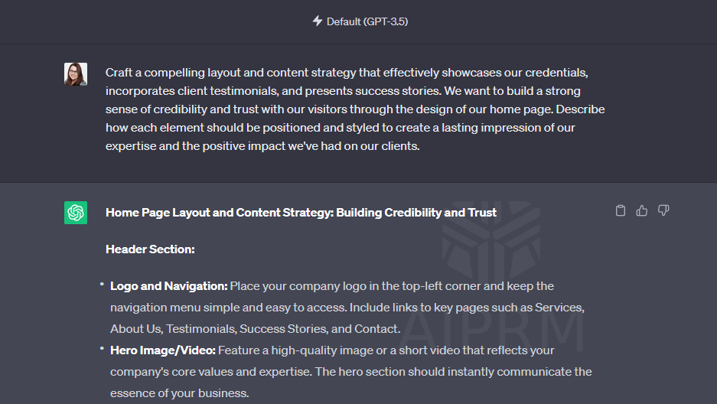The width and height of the screenshot is (717, 404).
Task: Click the prompt line about client testimonials
Action: tap(343, 91)
